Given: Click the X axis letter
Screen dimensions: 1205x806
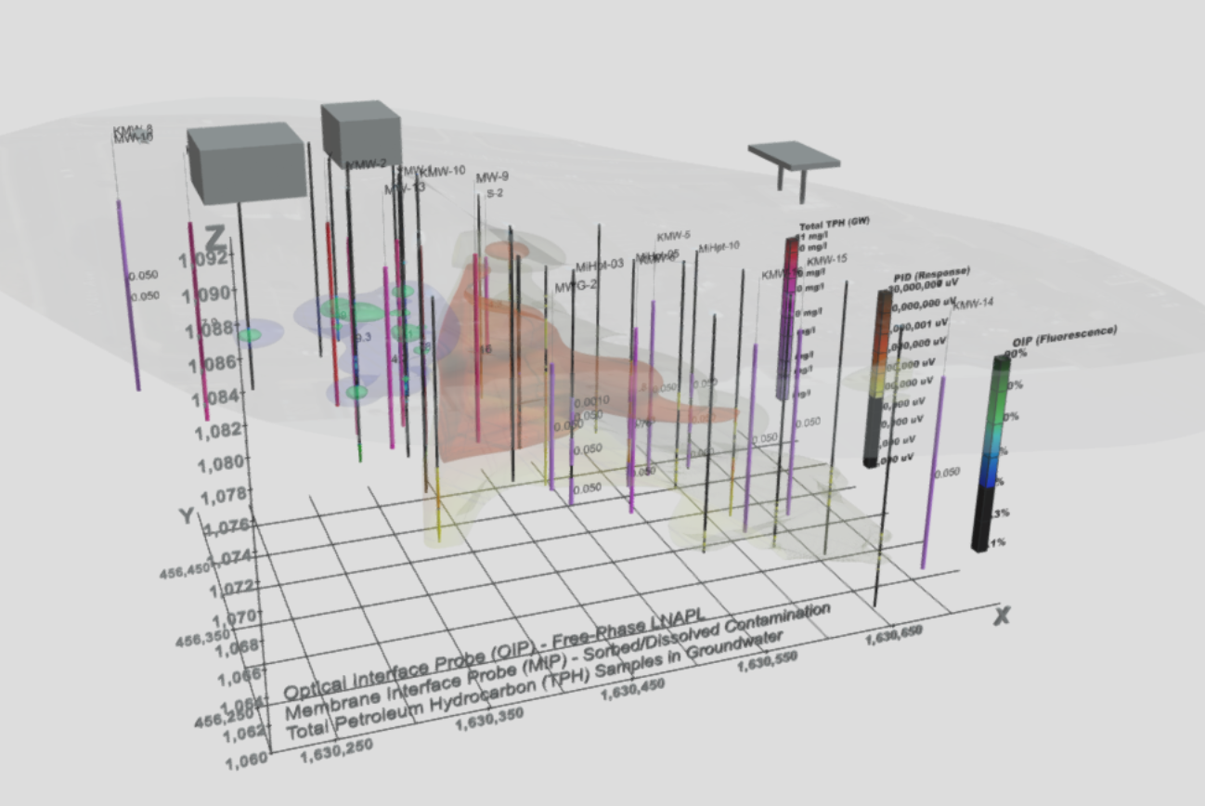Looking at the screenshot, I should click(1001, 616).
